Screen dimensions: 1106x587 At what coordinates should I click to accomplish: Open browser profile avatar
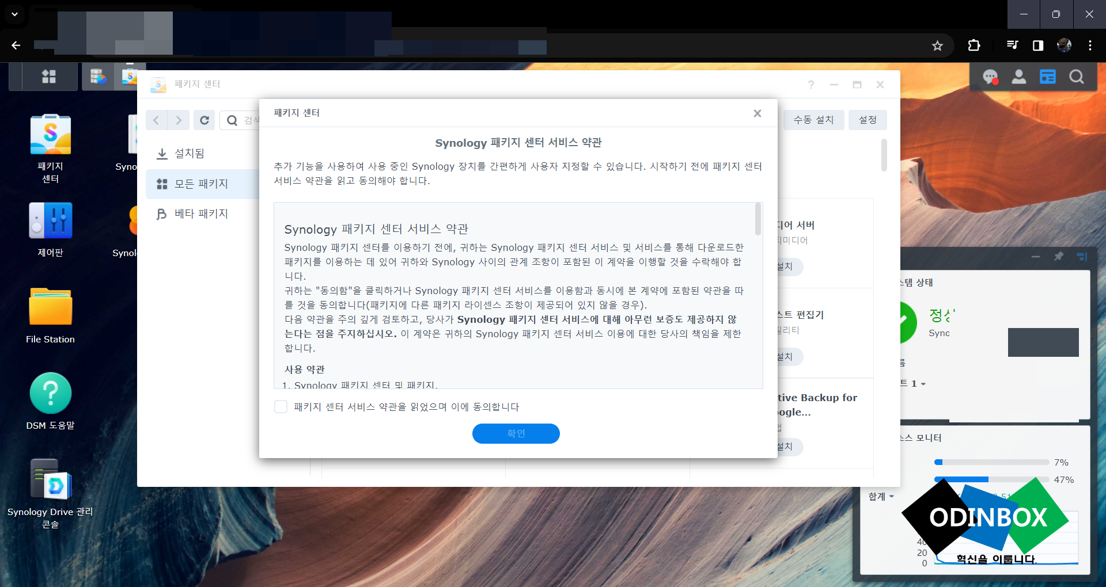(x=1064, y=45)
